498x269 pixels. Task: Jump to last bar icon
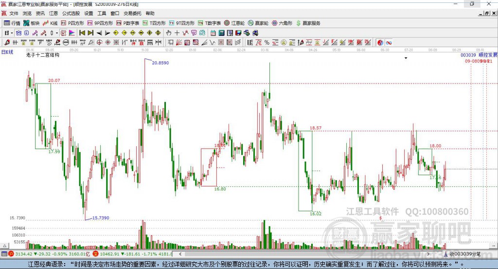(x=90, y=33)
